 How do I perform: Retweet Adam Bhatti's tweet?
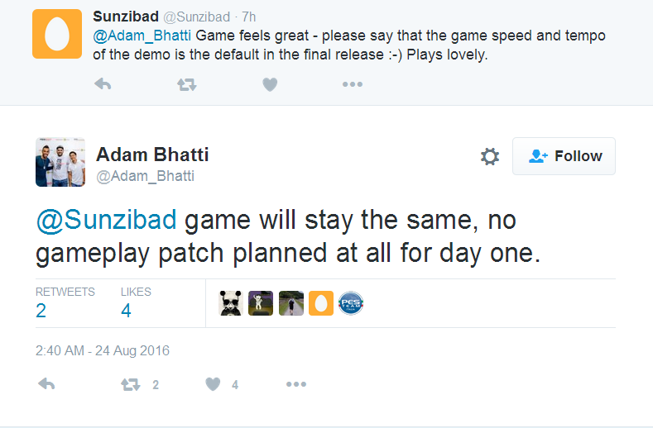(130, 384)
